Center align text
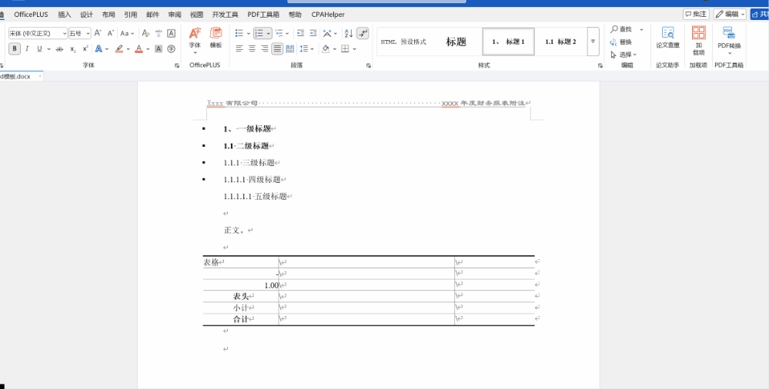The height and width of the screenshot is (389, 769). (252, 48)
